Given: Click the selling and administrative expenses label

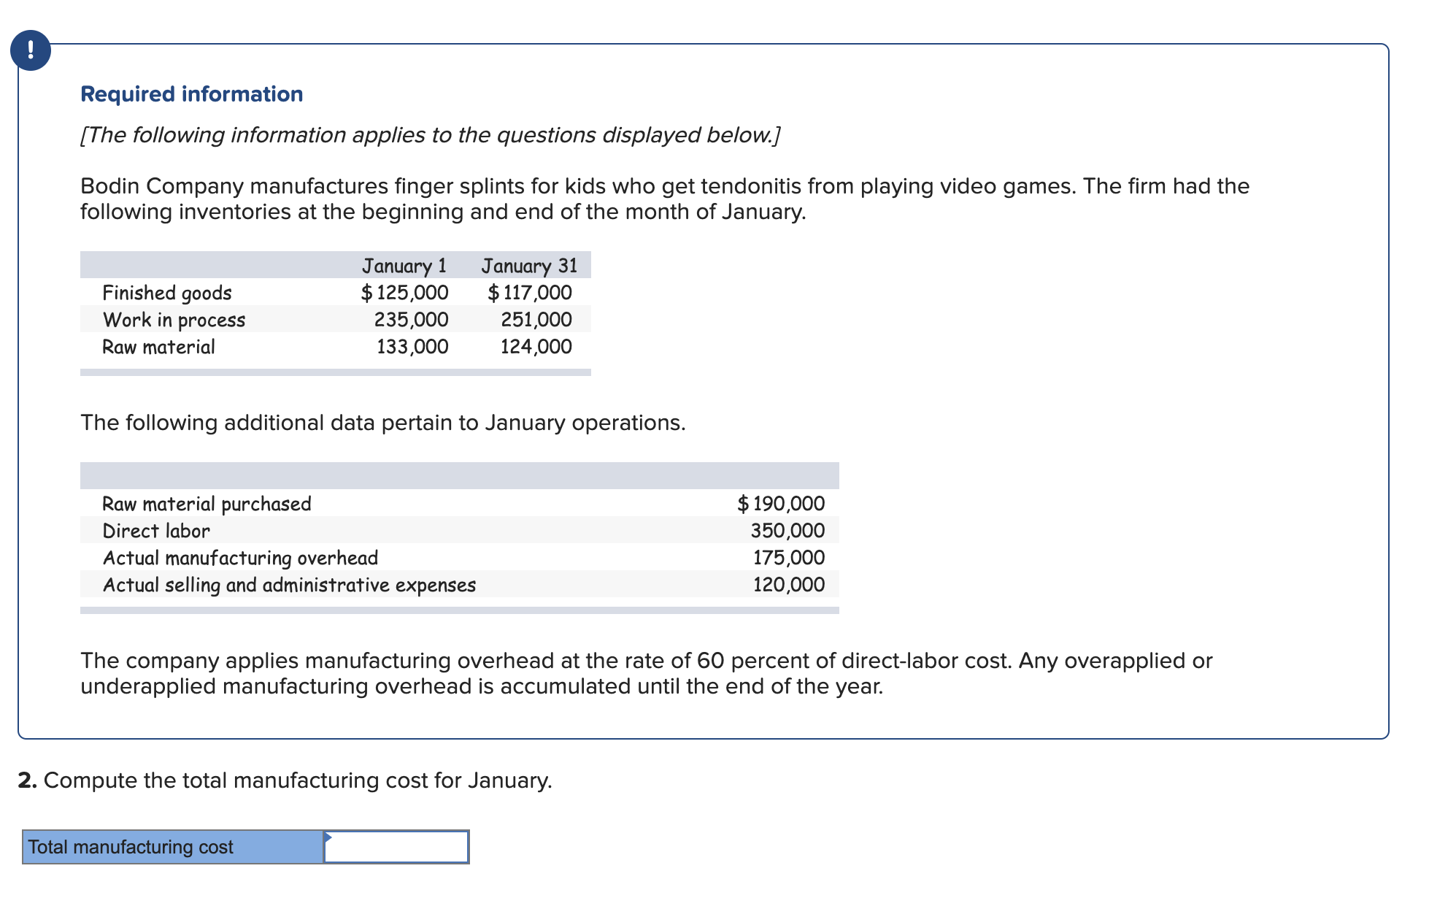Looking at the screenshot, I should click(289, 585).
